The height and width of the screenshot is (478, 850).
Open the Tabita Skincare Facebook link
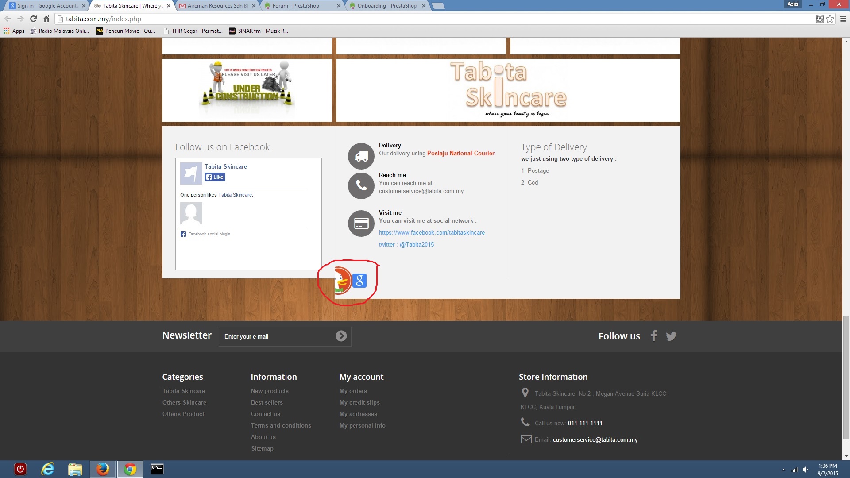[432, 232]
